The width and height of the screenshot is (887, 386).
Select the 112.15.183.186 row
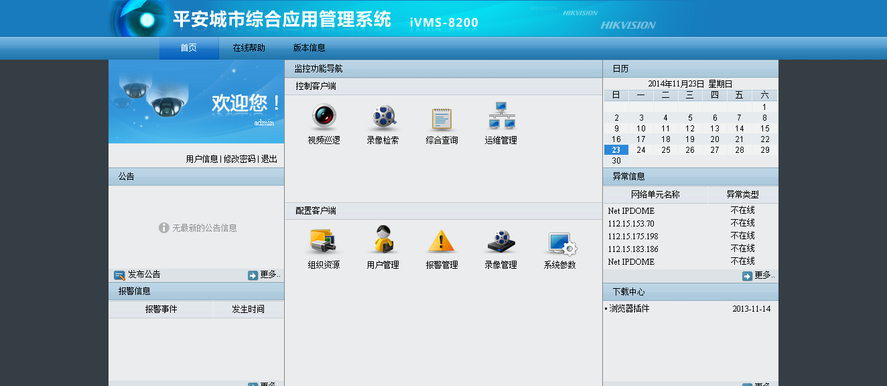point(691,249)
